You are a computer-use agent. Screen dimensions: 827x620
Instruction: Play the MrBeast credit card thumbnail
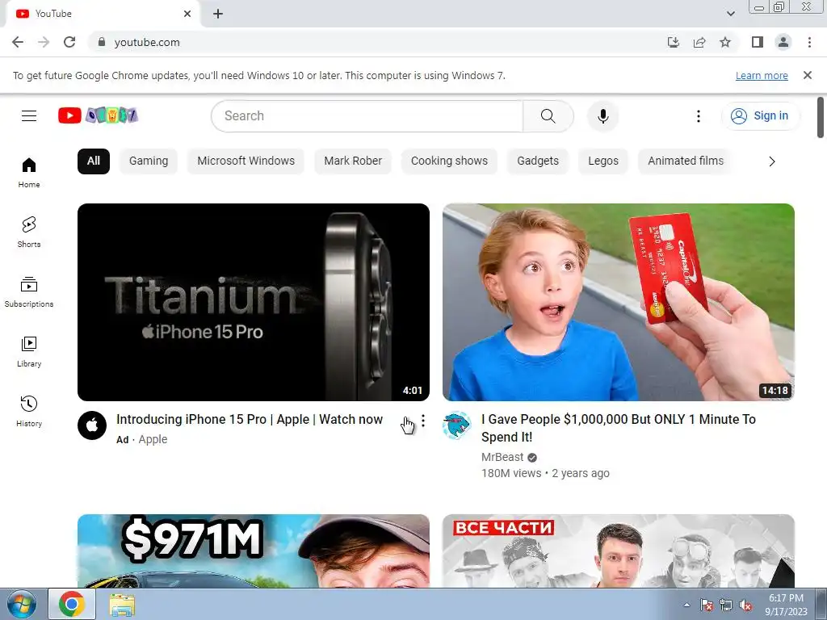[618, 302]
